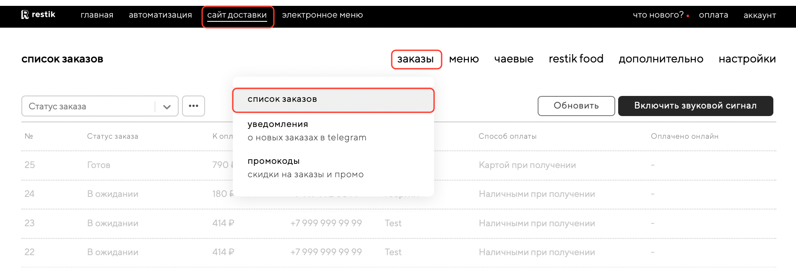
Task: Open the аккаунт menu
Action: tap(760, 16)
